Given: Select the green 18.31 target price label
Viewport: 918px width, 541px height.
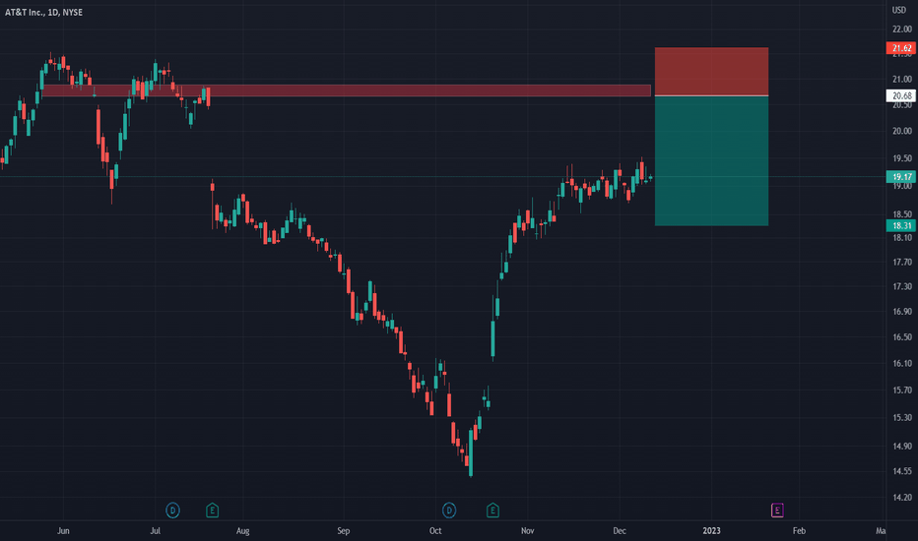Looking at the screenshot, I should [901, 226].
